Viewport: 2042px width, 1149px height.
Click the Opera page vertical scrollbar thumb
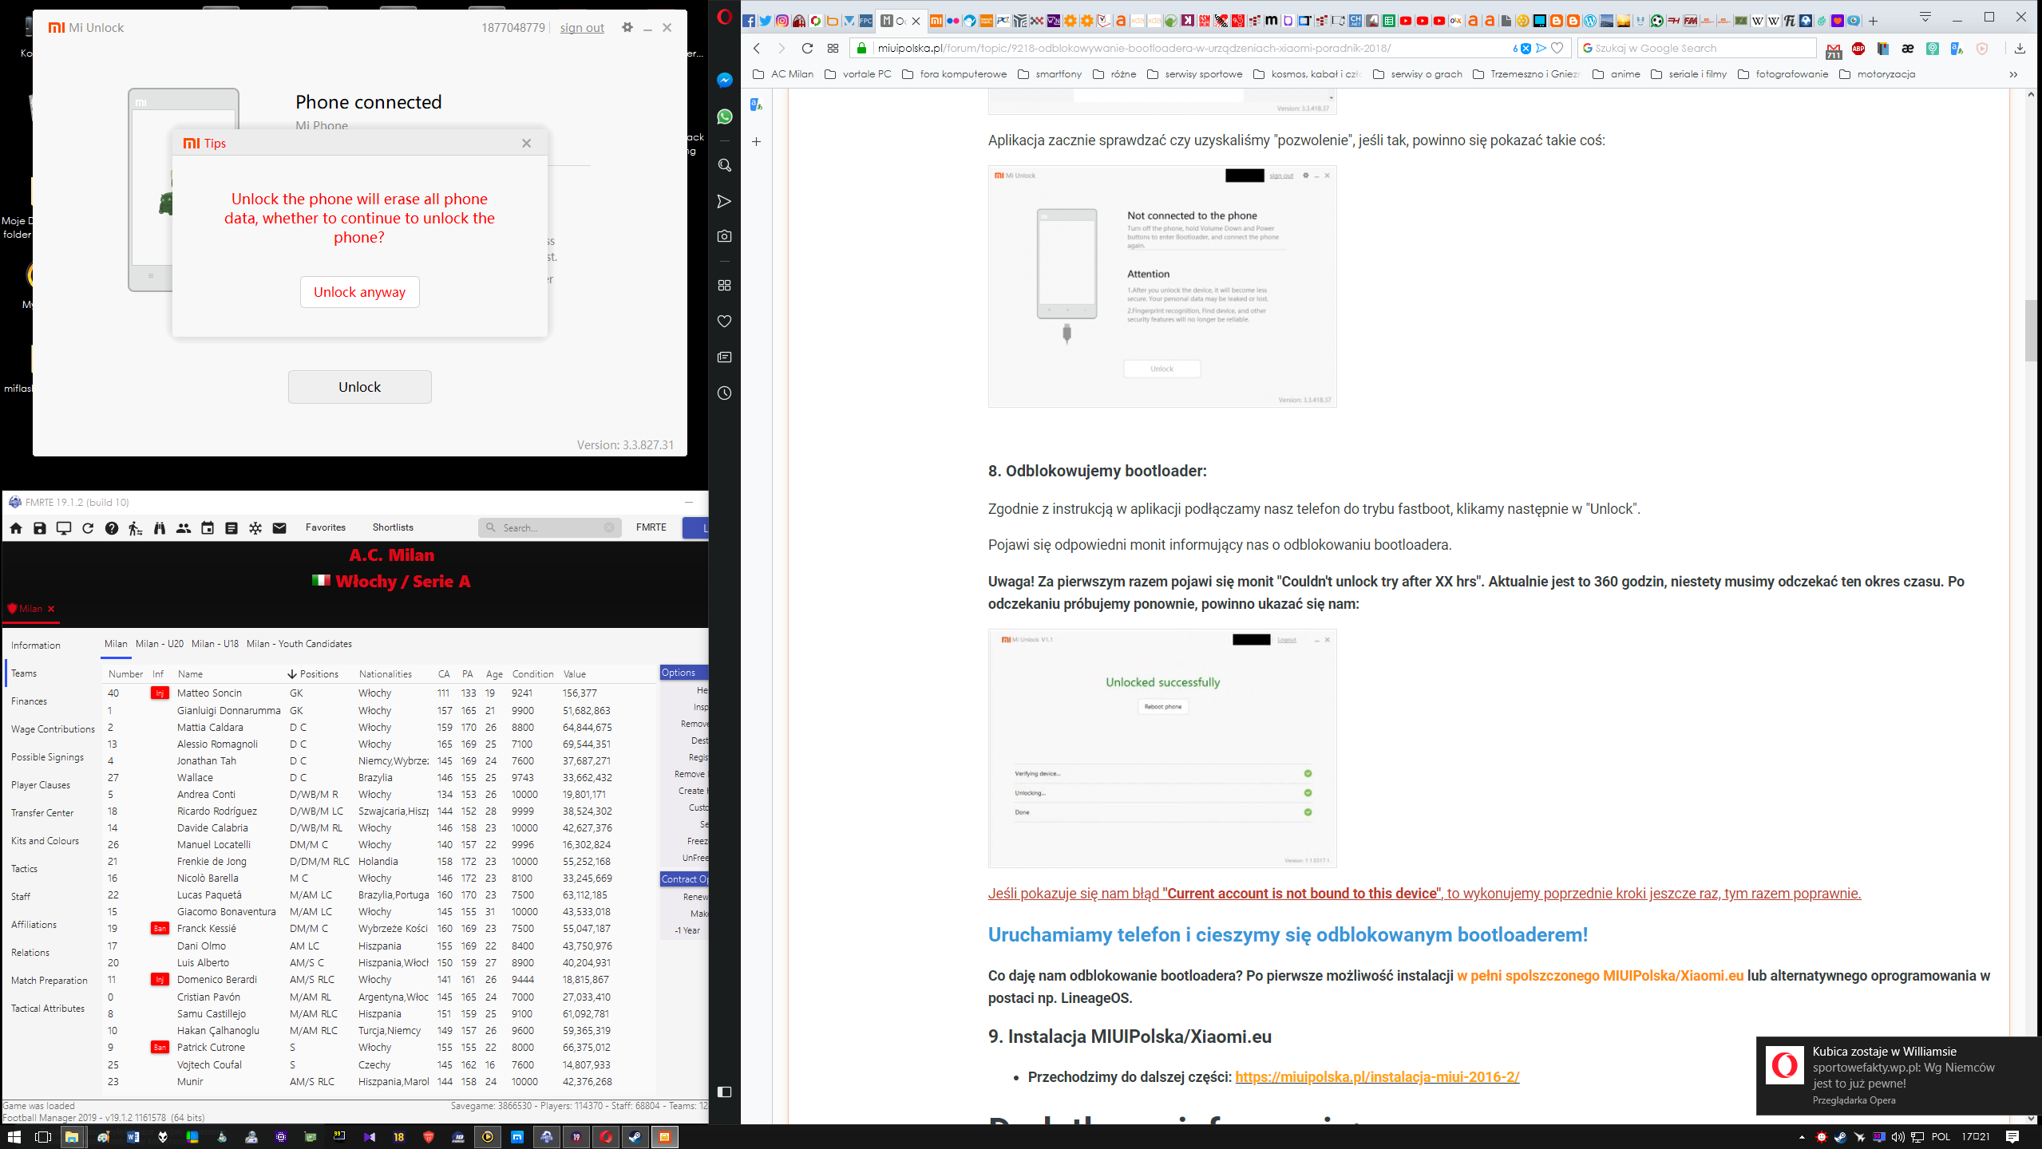point(2030,330)
